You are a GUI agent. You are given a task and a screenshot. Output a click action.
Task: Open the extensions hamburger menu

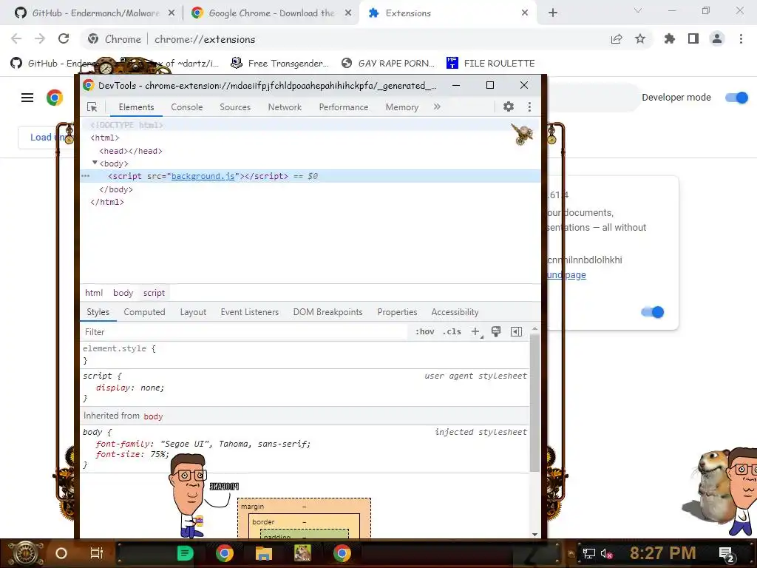pos(27,98)
